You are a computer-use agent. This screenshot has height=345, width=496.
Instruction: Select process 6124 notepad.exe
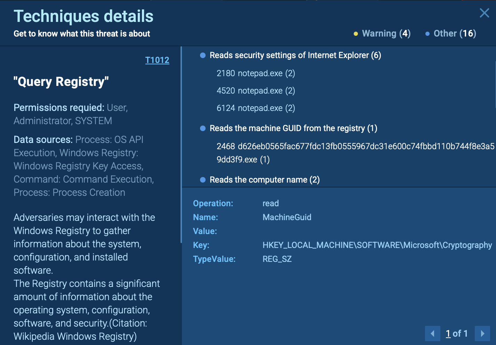point(256,108)
